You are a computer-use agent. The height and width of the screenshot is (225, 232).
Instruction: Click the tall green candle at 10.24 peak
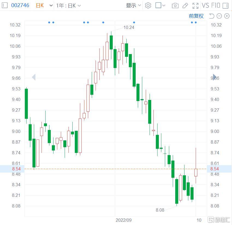[x=111, y=43]
